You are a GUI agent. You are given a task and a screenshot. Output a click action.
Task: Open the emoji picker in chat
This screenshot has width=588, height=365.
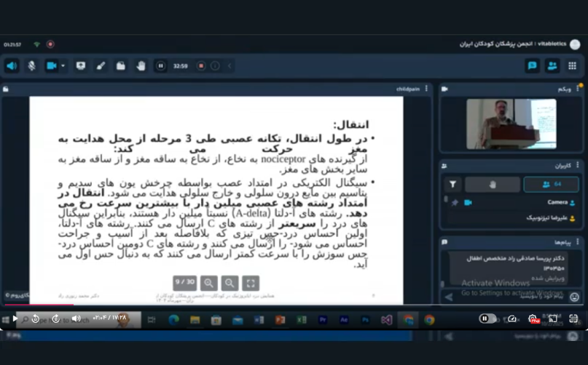click(574, 297)
